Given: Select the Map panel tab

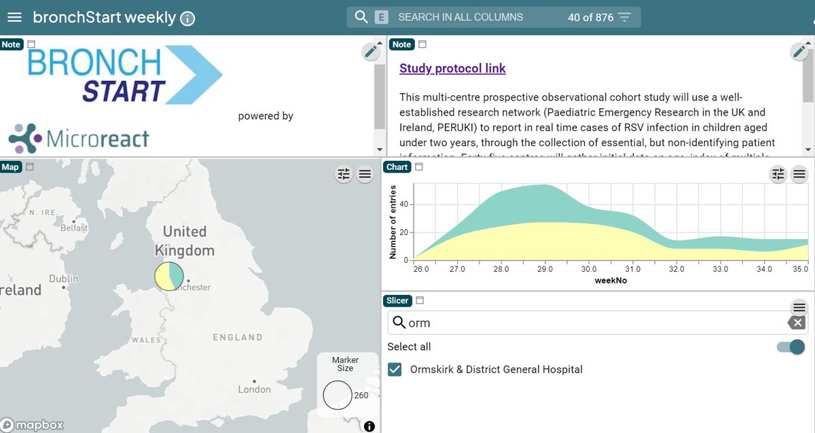Looking at the screenshot, I should [10, 167].
